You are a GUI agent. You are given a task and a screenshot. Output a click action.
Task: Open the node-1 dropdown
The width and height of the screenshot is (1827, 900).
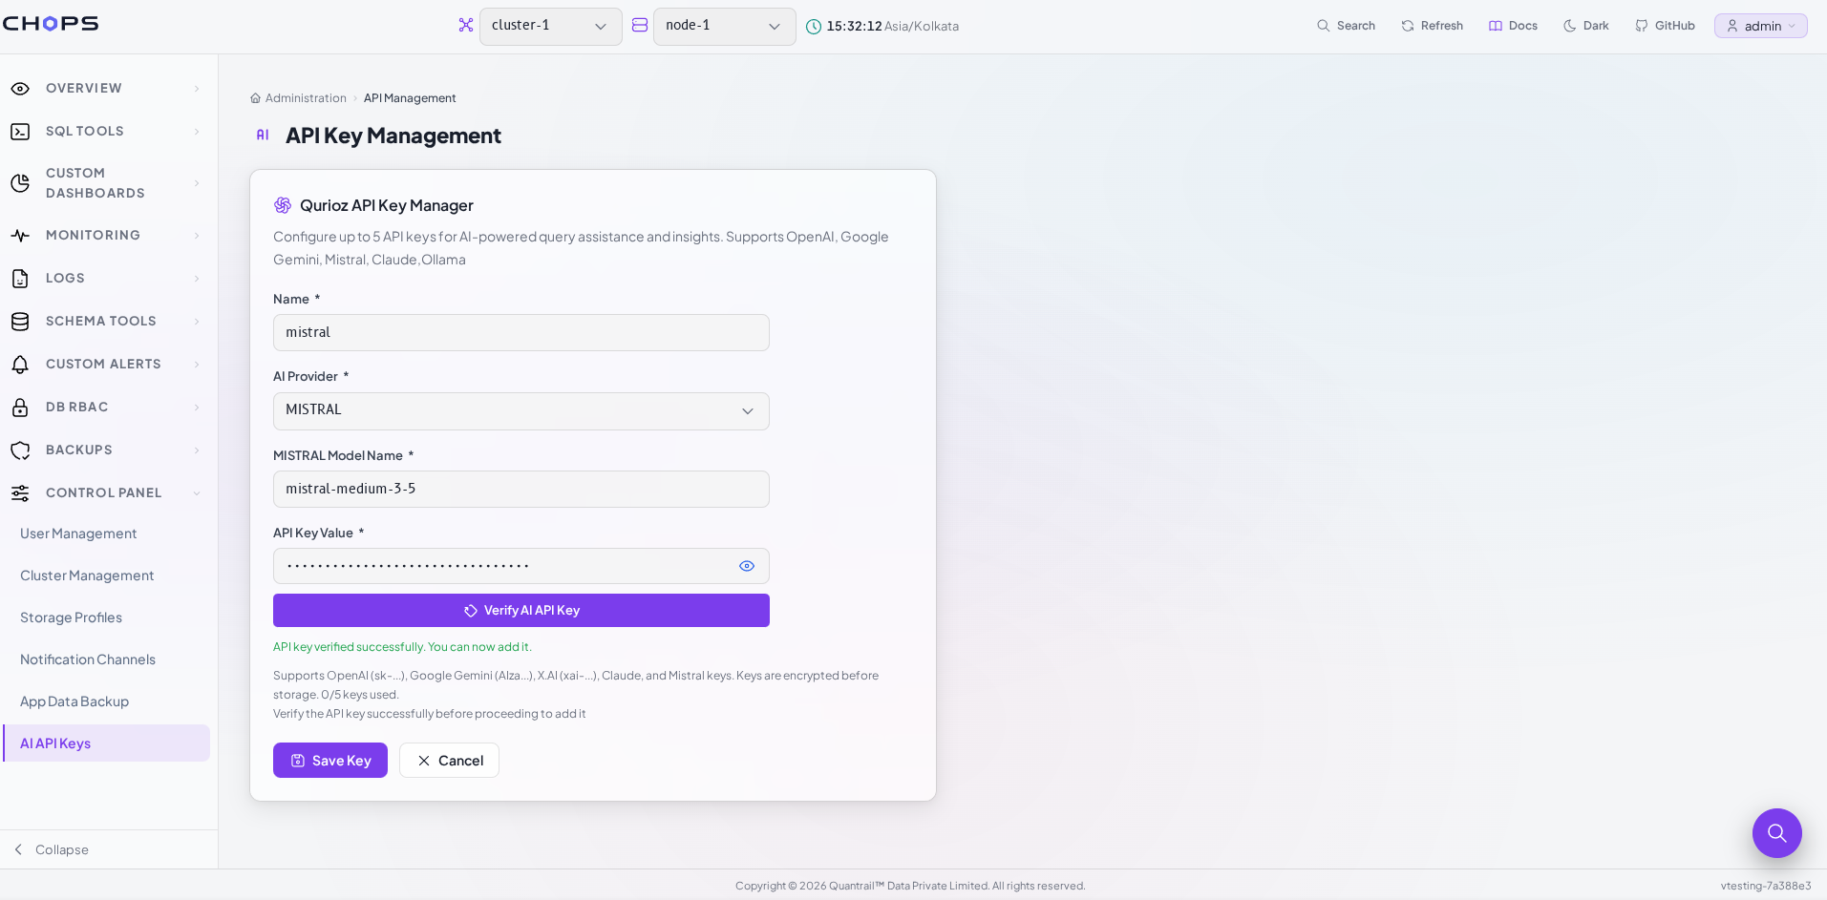724,26
